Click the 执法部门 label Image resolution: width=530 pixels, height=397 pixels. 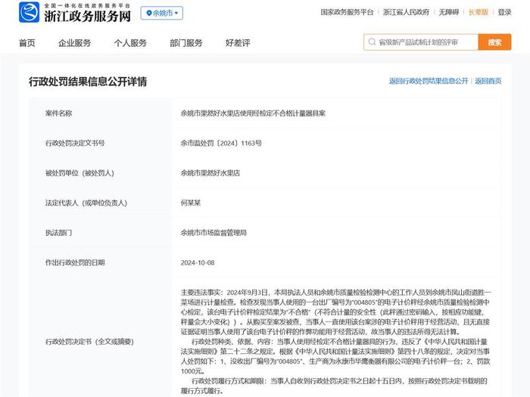pyautogui.click(x=59, y=233)
